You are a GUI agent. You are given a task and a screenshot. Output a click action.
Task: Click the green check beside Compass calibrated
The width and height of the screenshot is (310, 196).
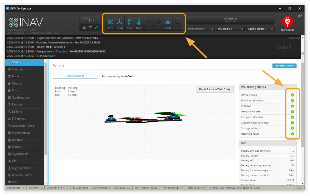(293, 117)
